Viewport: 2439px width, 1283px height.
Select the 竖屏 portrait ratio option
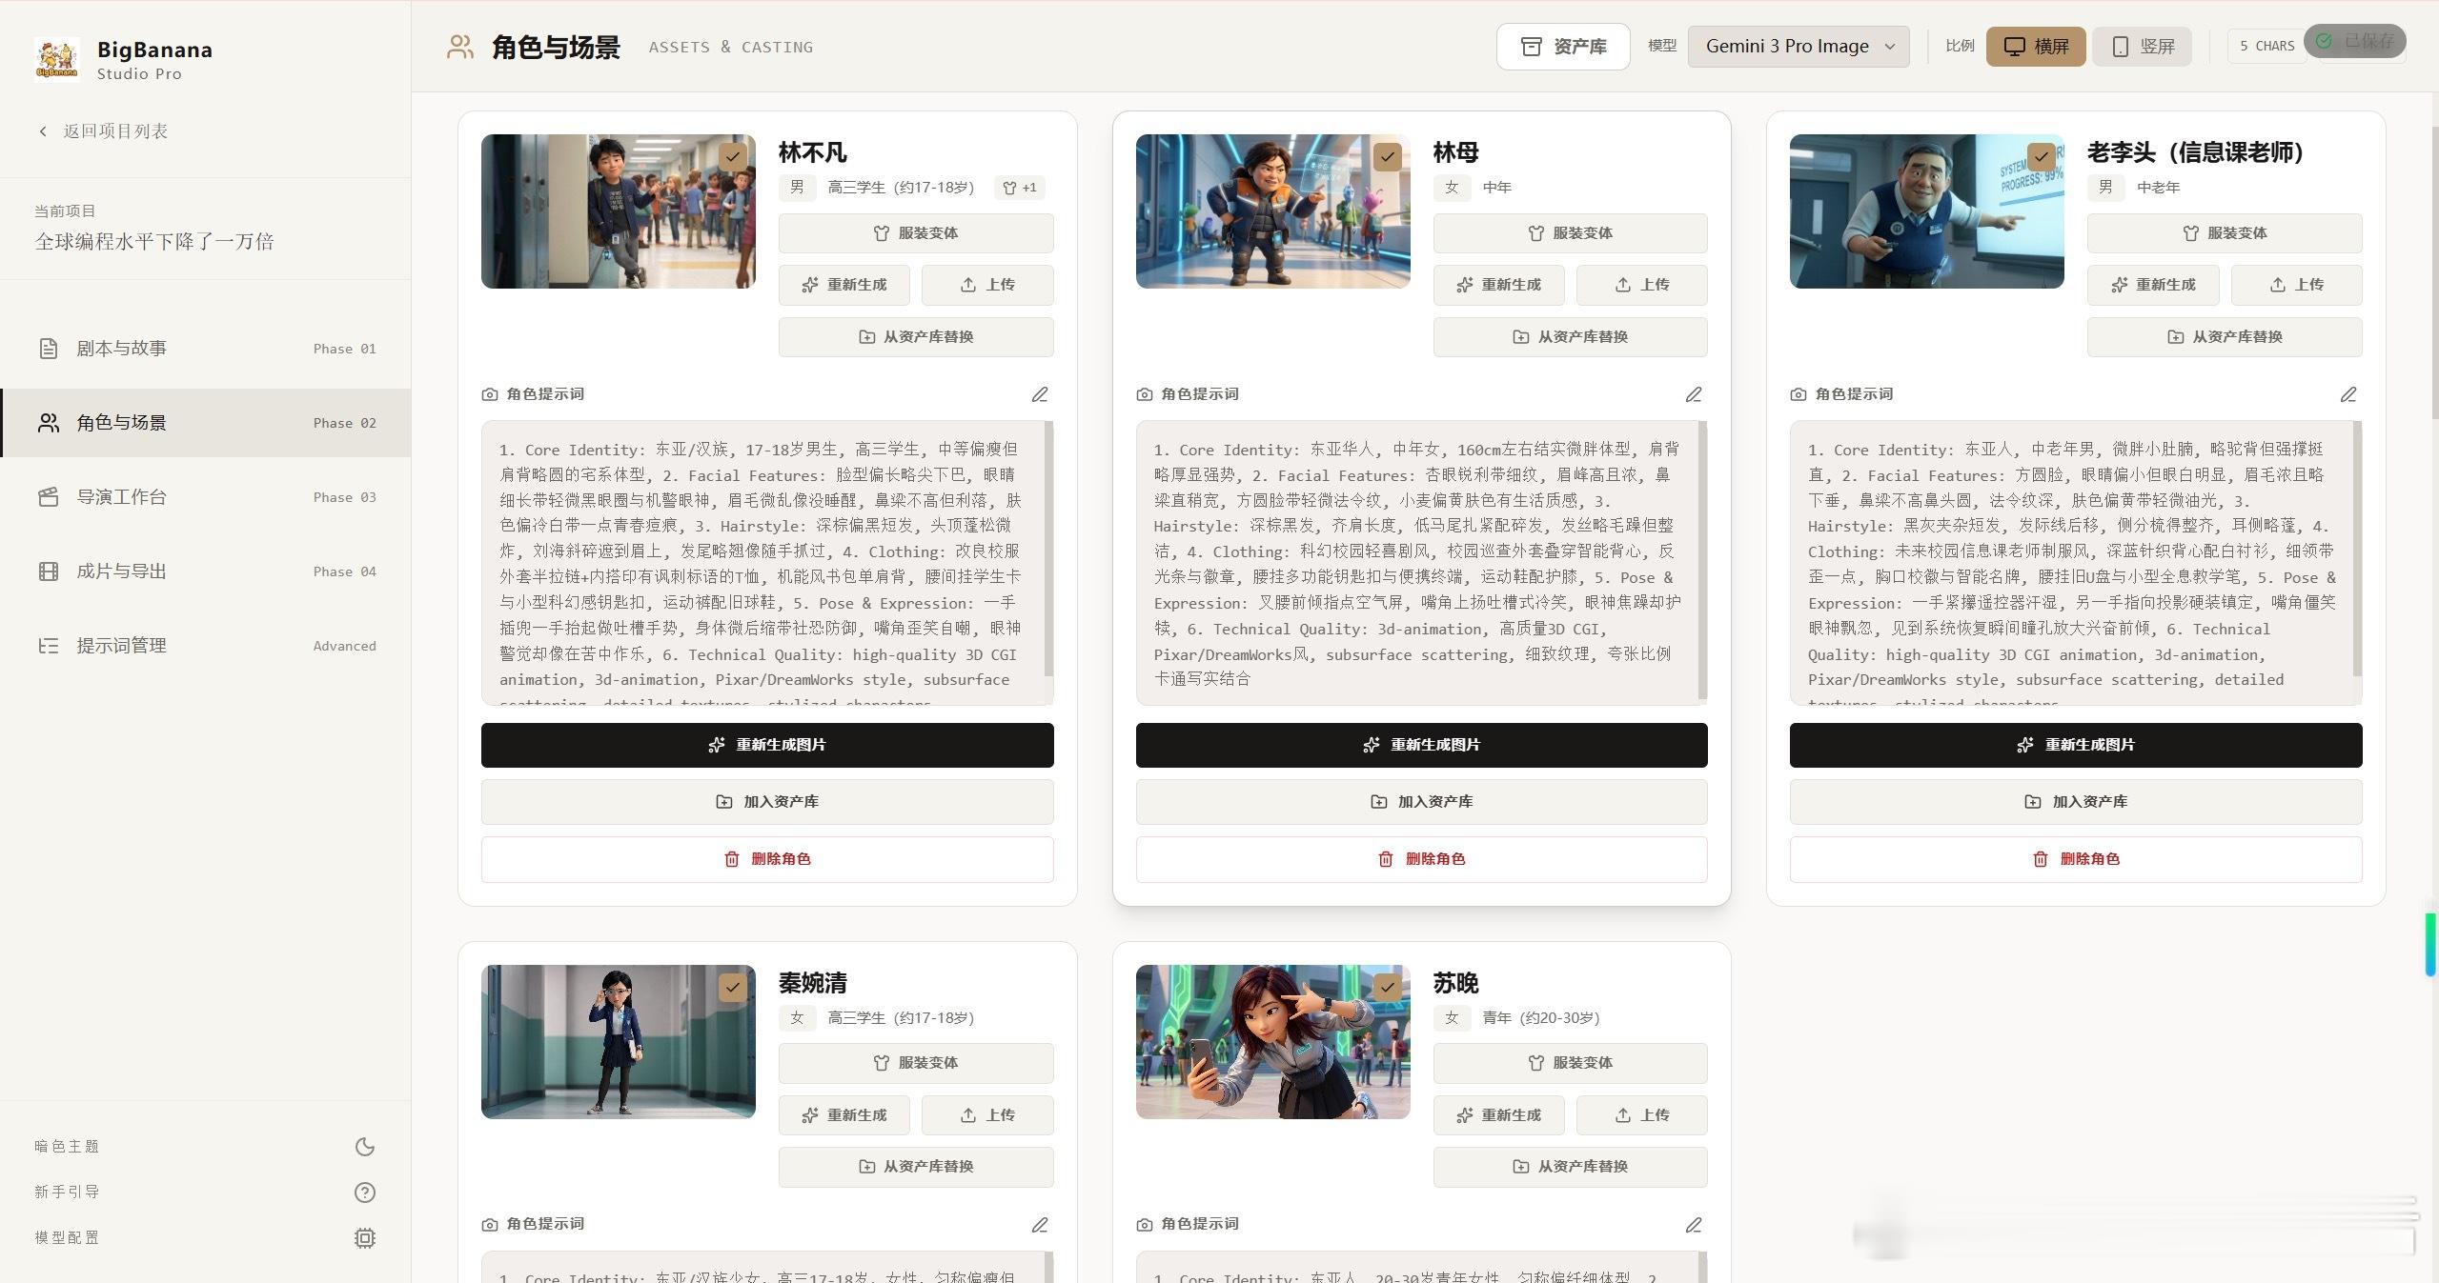point(2142,47)
